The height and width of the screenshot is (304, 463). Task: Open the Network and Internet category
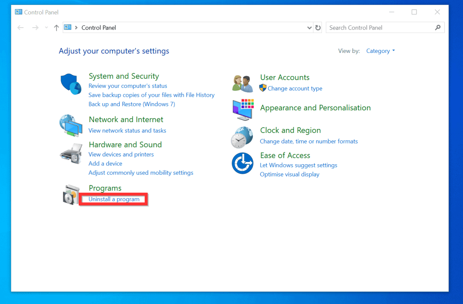click(x=126, y=119)
